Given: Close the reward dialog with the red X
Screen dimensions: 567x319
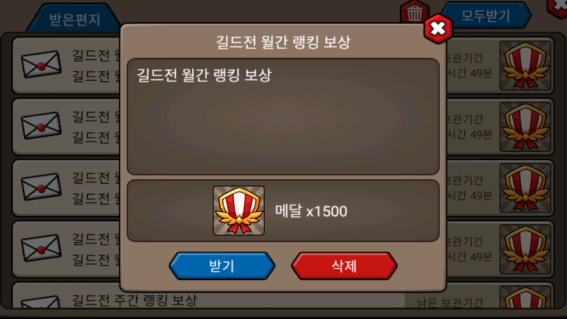Looking at the screenshot, I should (x=438, y=29).
